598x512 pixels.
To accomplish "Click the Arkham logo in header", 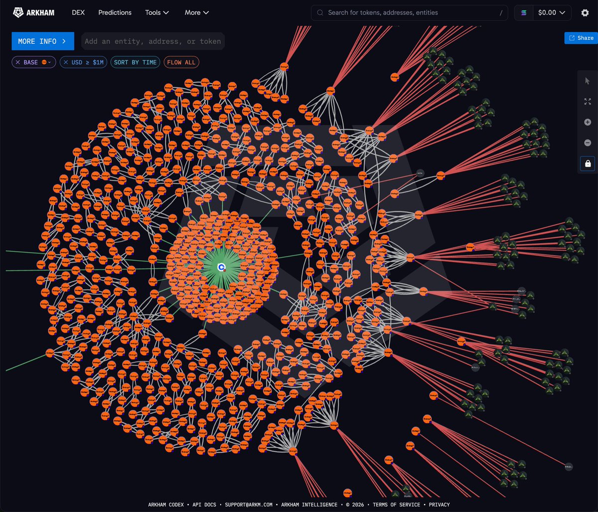I will (x=33, y=12).
